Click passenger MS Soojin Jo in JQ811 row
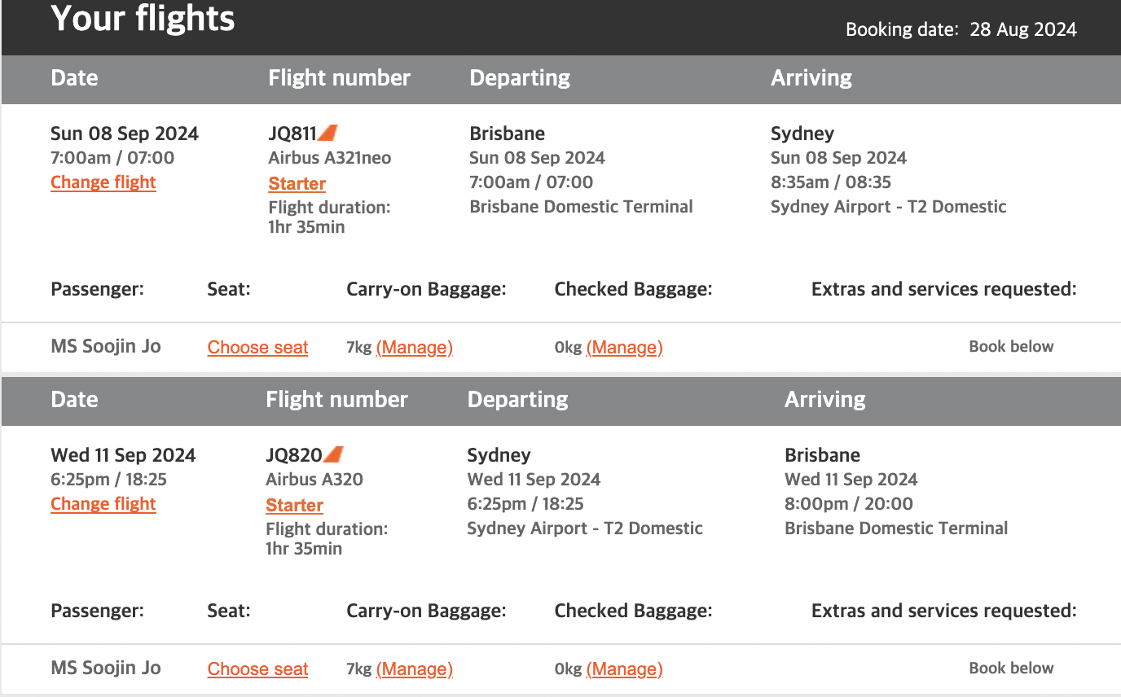This screenshot has width=1121, height=697. tap(106, 346)
